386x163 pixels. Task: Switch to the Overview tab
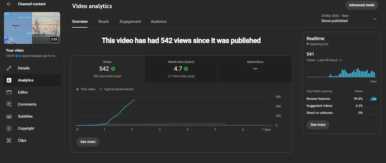(80, 22)
